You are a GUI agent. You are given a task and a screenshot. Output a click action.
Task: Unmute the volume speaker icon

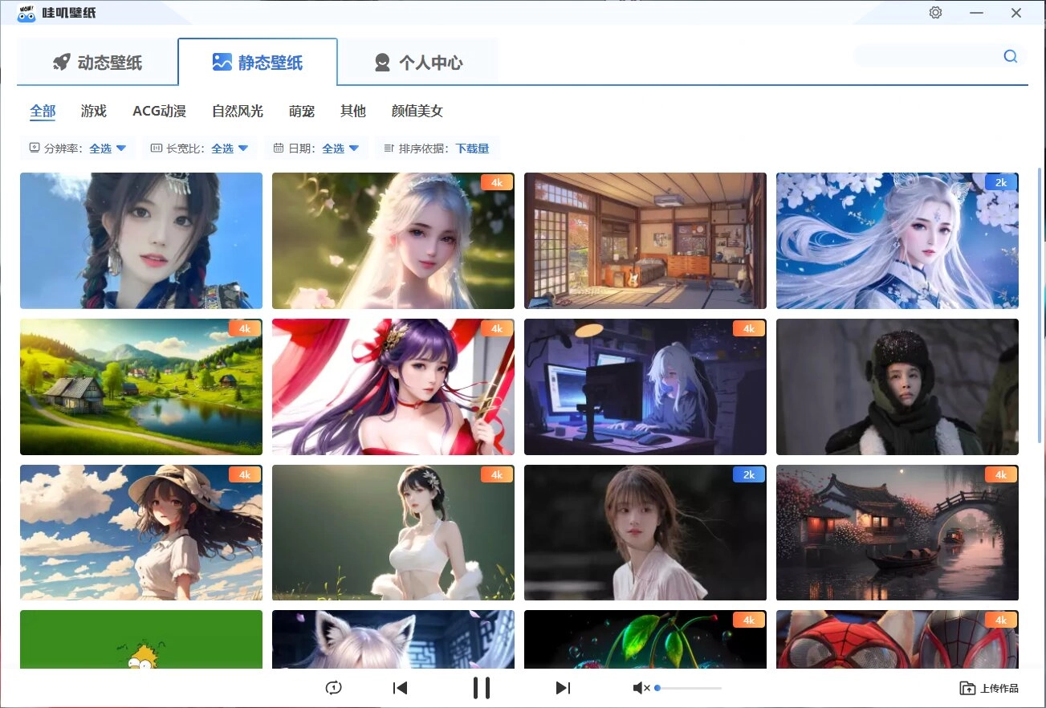[x=639, y=687]
